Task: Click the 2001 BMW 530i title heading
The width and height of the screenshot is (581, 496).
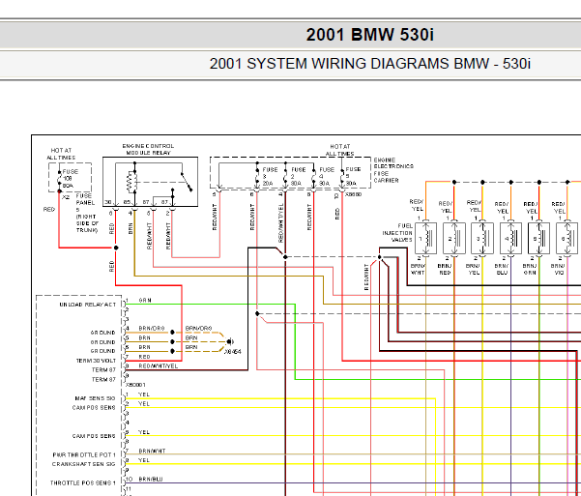Action: pyautogui.click(x=369, y=35)
